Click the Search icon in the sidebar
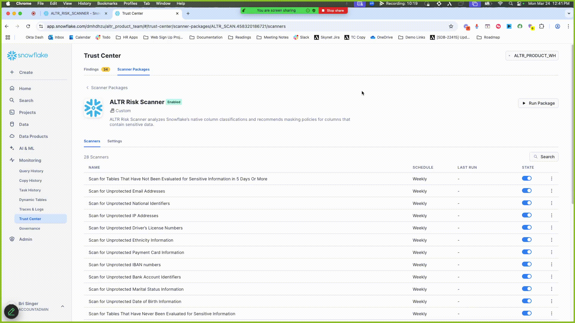The width and height of the screenshot is (575, 323). 12,100
